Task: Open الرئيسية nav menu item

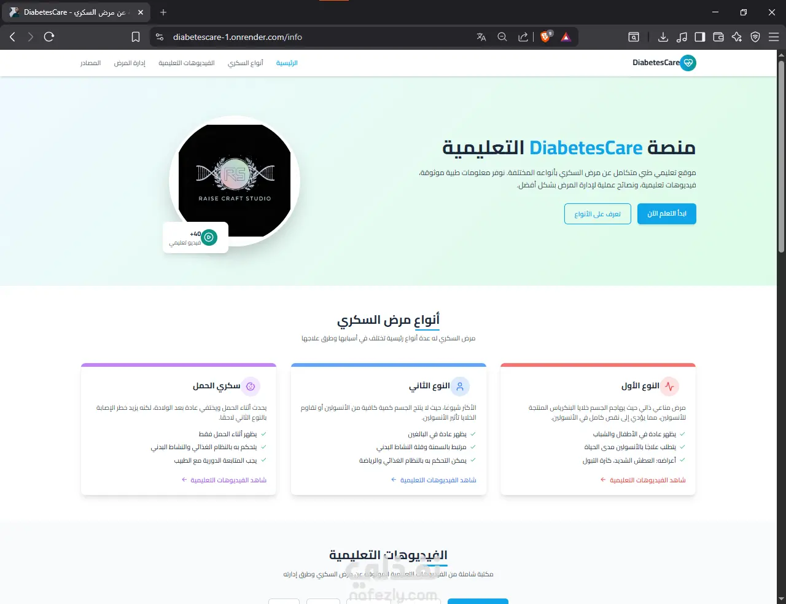Action: [x=287, y=63]
